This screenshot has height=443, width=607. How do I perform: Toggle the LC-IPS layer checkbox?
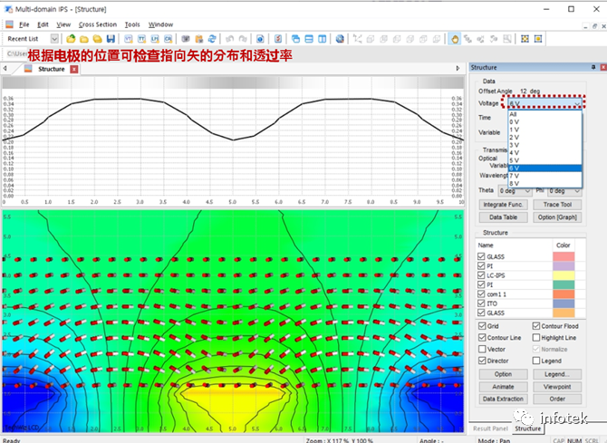(481, 274)
